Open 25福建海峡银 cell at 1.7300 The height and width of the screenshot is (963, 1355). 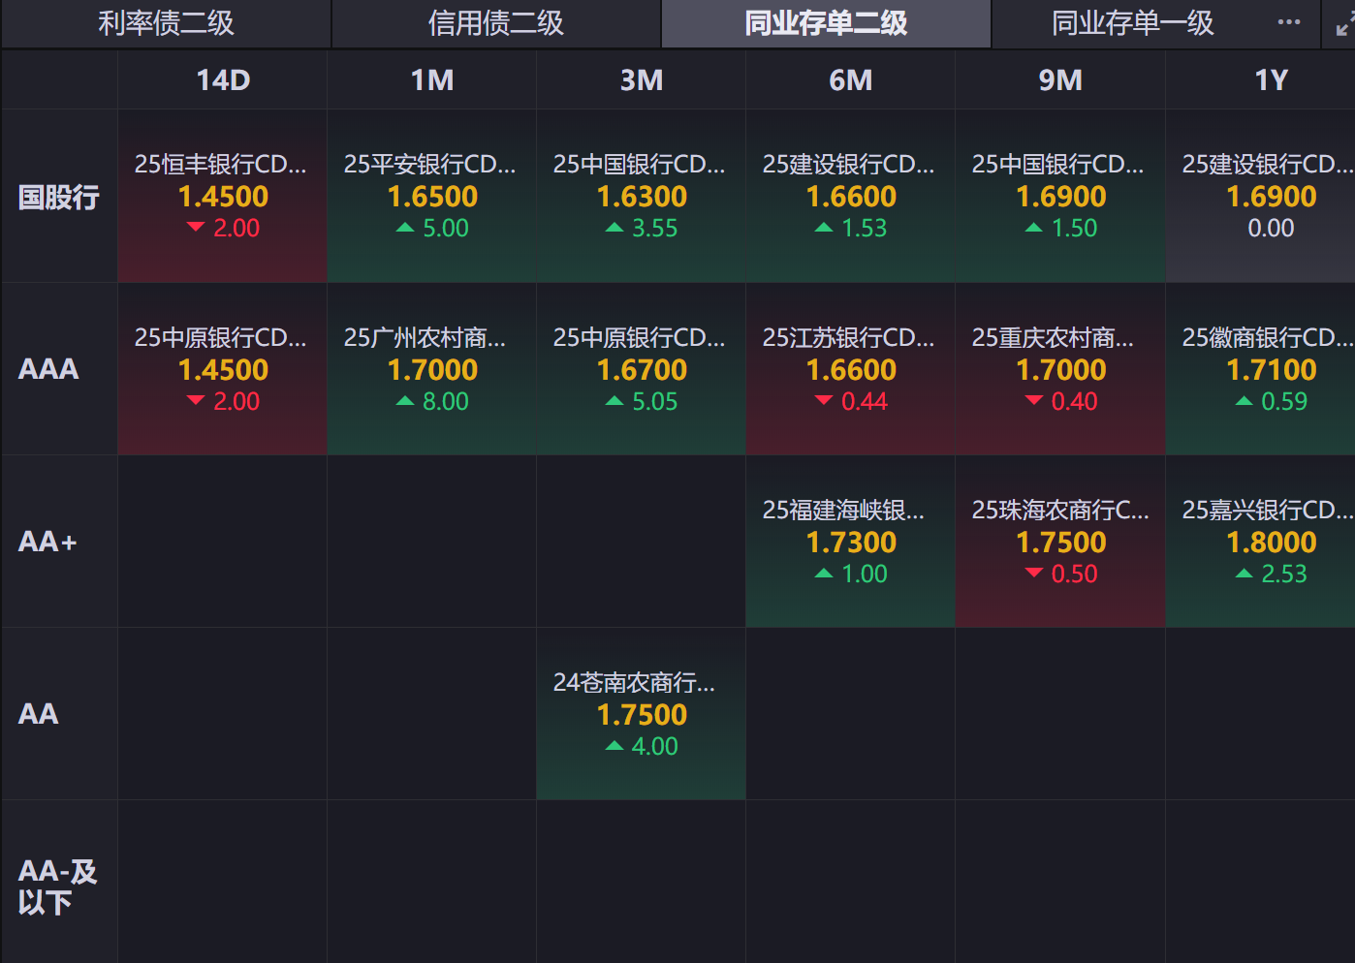point(851,542)
